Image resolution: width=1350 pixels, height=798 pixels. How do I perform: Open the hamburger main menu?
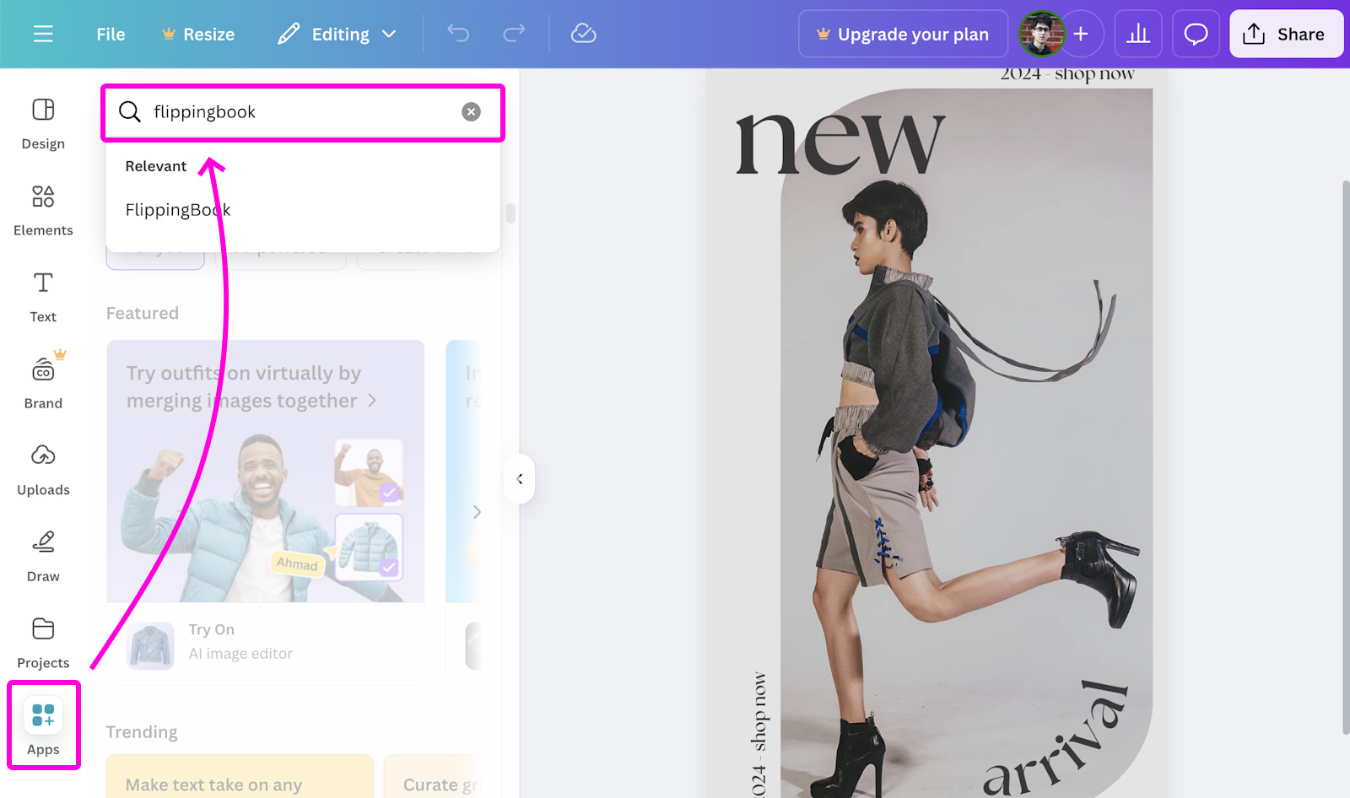[x=43, y=34]
